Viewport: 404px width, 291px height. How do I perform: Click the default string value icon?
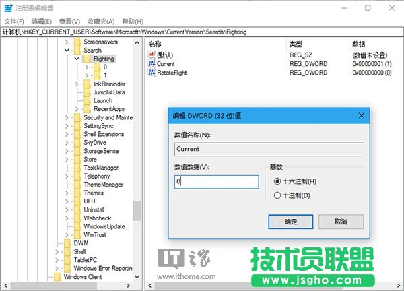click(x=151, y=55)
